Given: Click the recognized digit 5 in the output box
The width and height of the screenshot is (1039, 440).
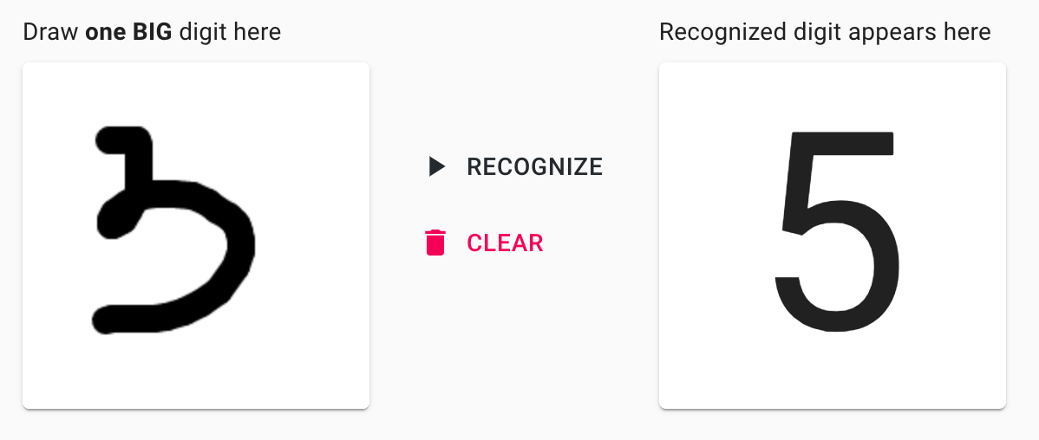Looking at the screenshot, I should [836, 231].
